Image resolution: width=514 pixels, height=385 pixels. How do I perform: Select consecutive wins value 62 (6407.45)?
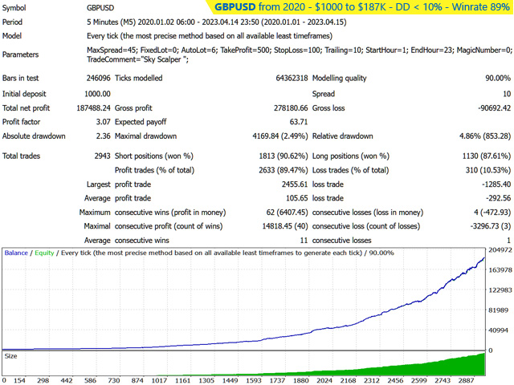pyautogui.click(x=287, y=213)
